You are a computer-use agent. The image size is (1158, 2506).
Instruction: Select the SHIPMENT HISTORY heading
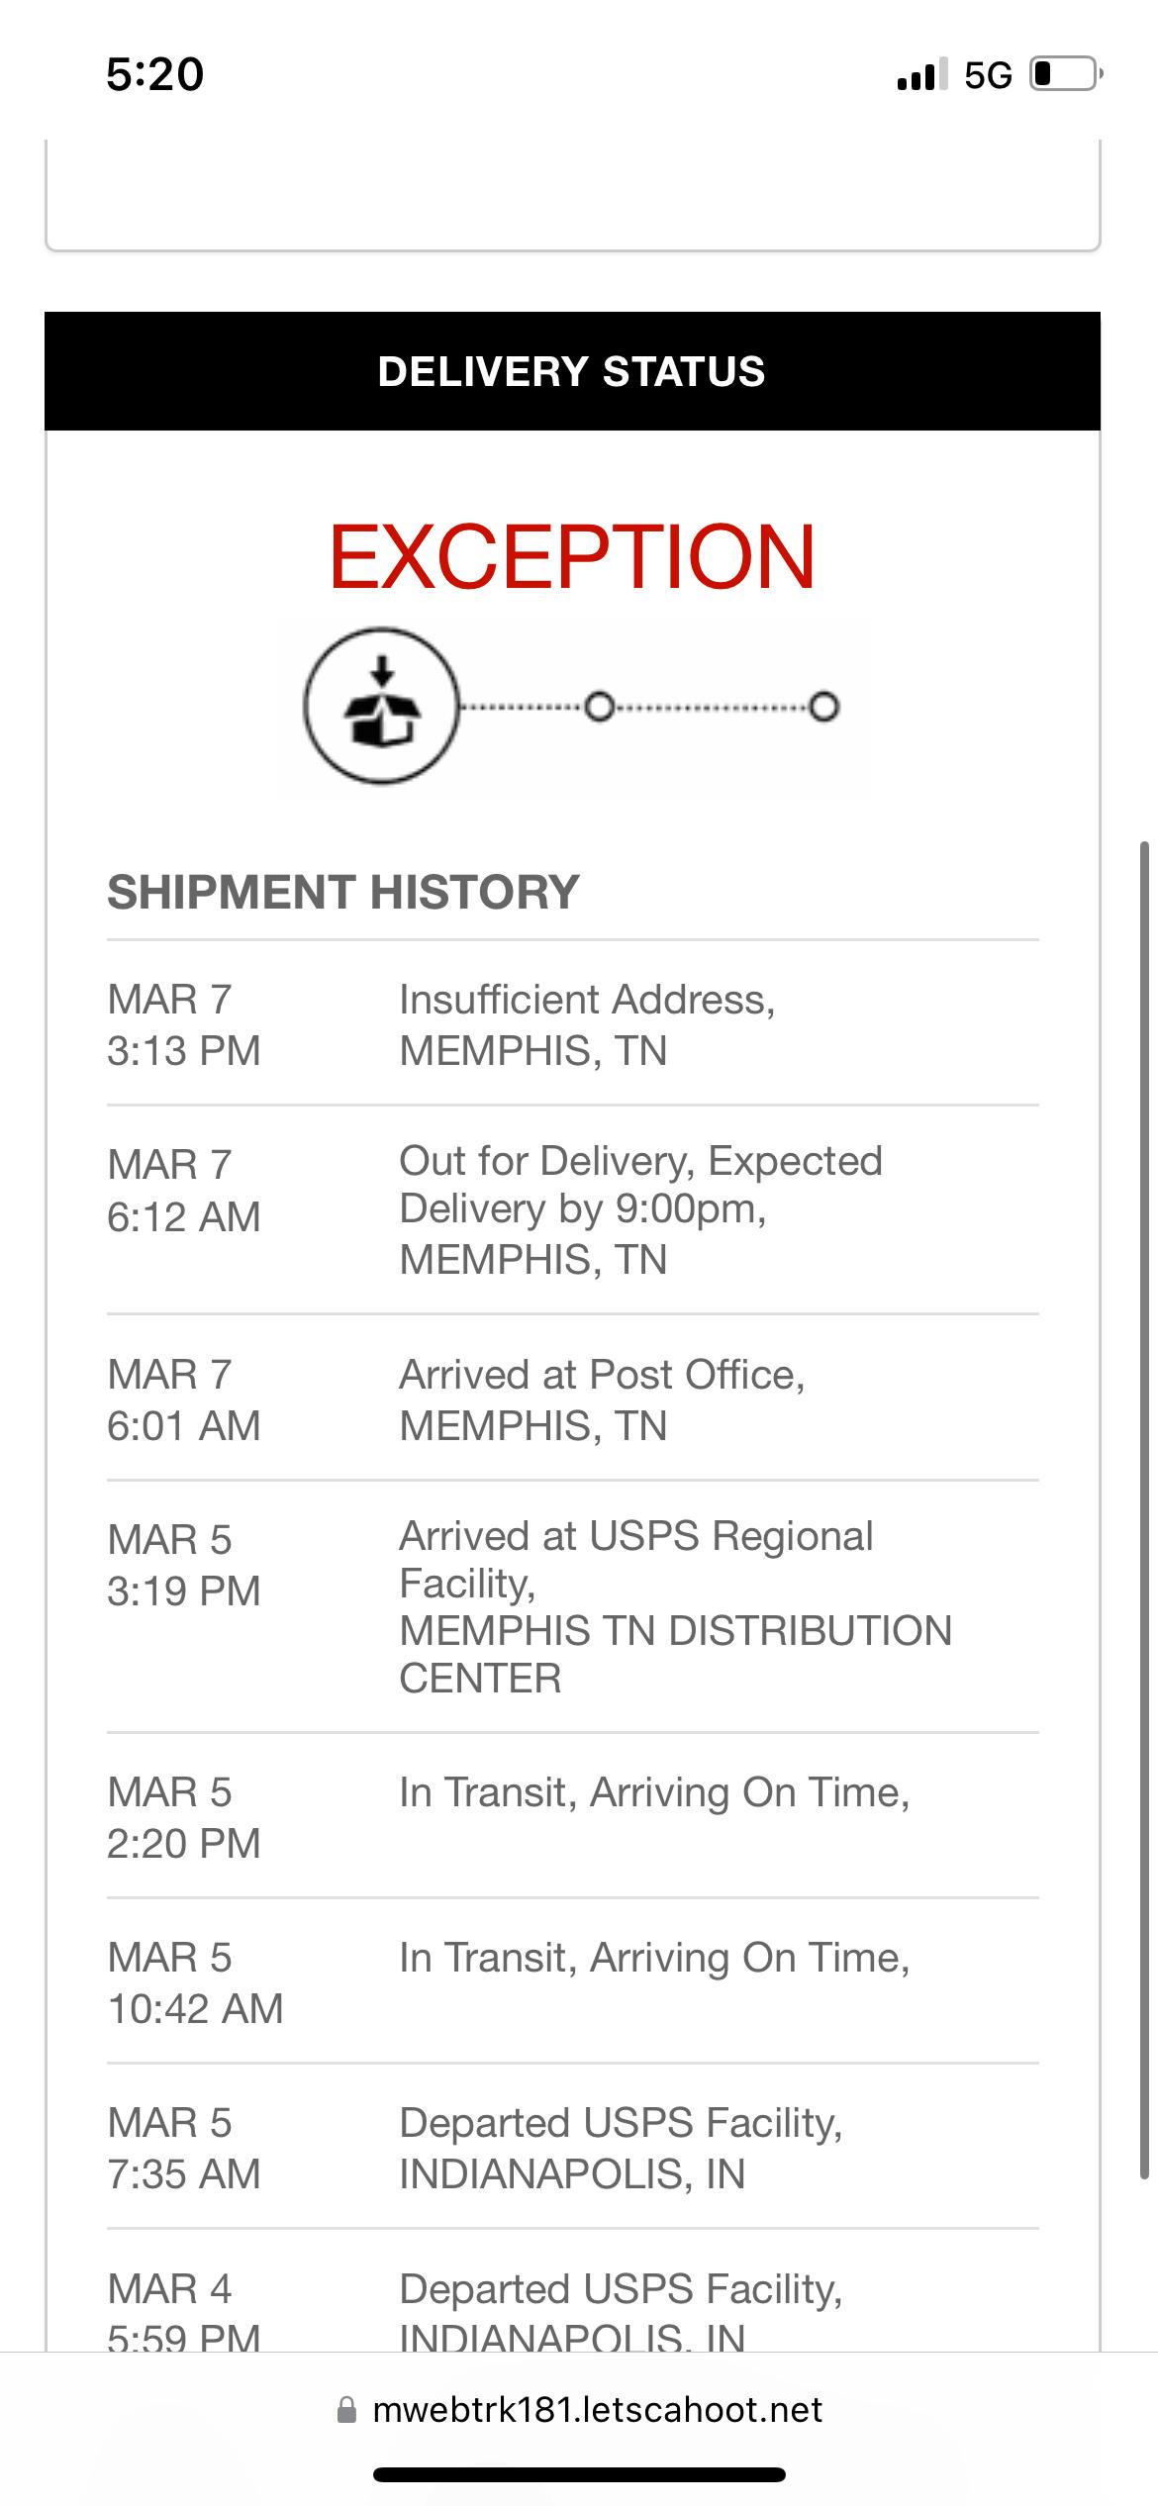(342, 892)
